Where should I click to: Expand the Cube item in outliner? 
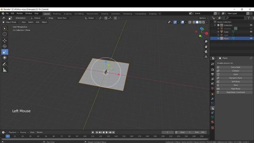[218, 32]
